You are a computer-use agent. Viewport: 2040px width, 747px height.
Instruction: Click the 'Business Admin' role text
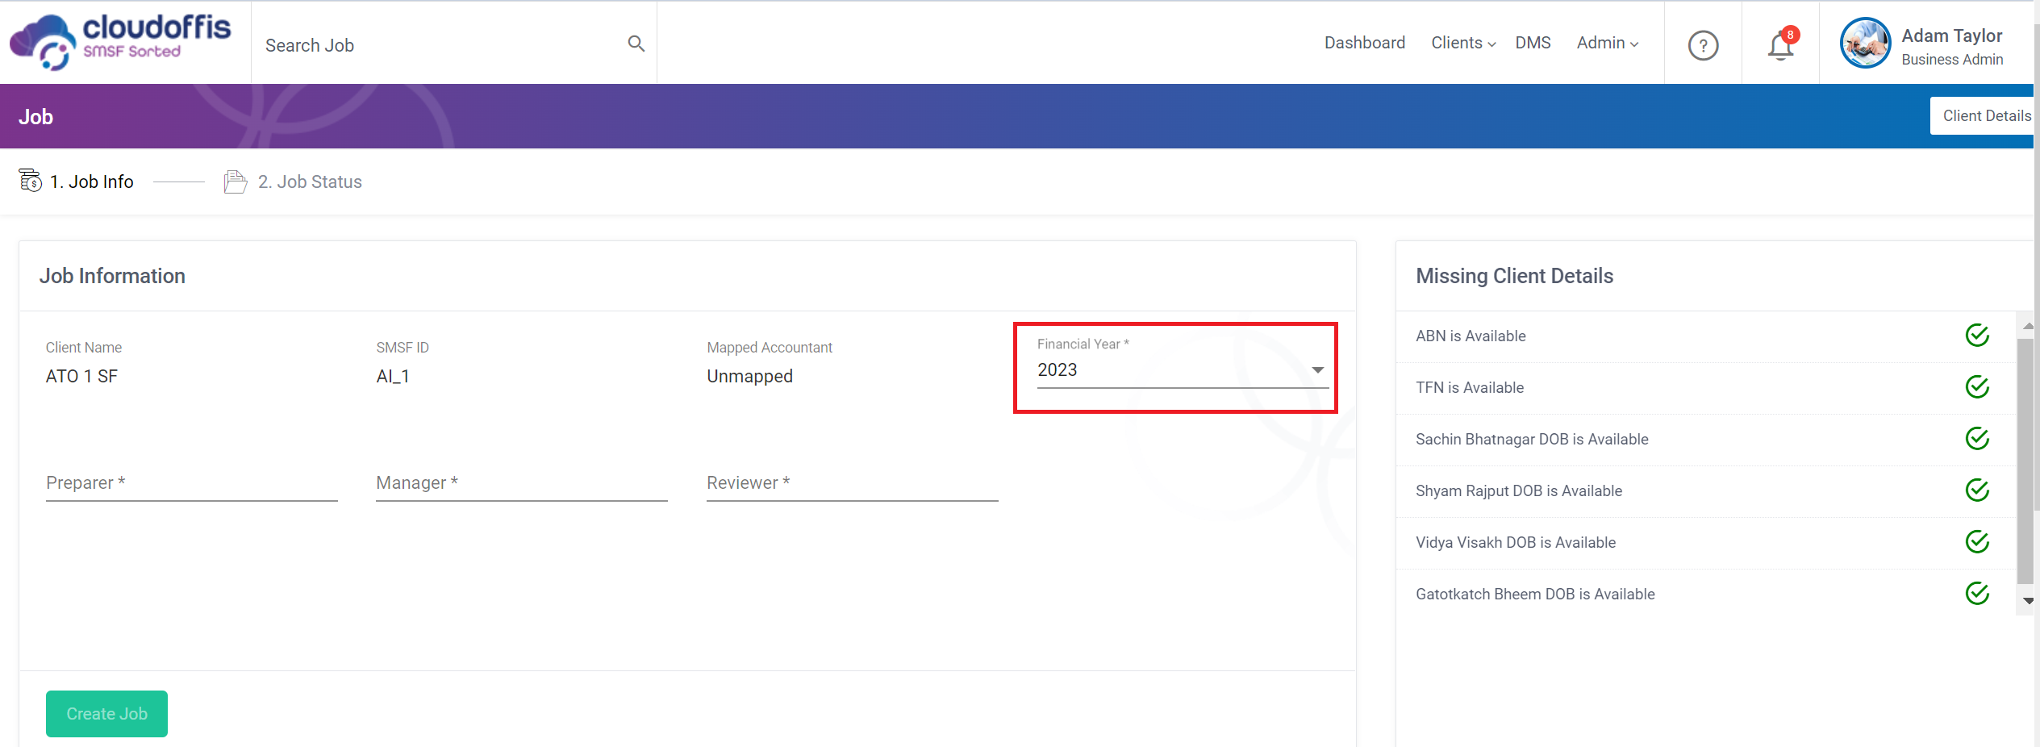1952,60
